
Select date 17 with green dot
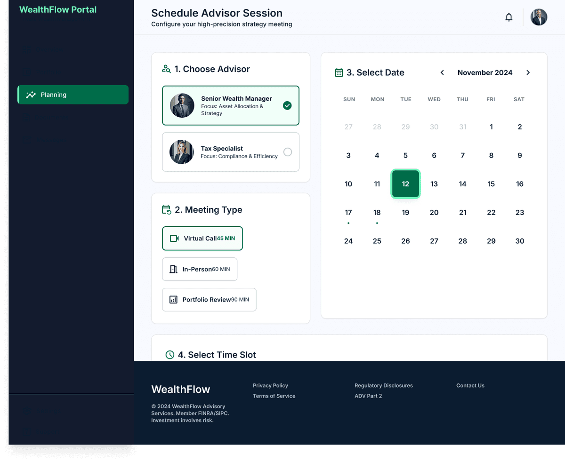click(x=348, y=213)
